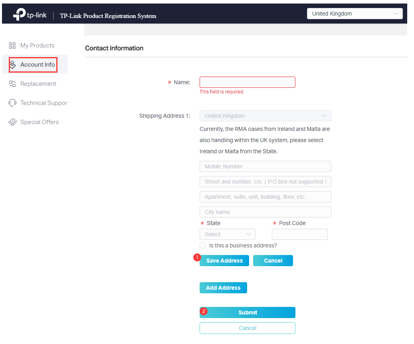Click chevron of header country selector

(x=396, y=14)
